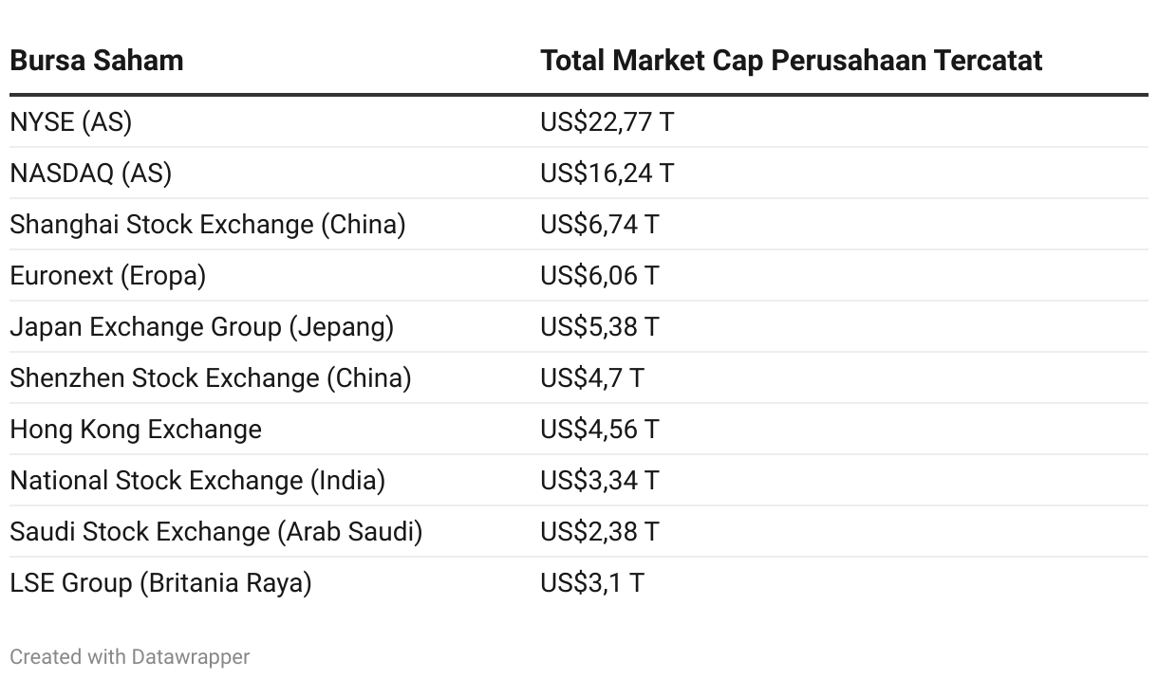Viewport: 1158px width, 679px height.
Task: Select Japan Exchange Group (Jepang) cell
Action: [202, 327]
